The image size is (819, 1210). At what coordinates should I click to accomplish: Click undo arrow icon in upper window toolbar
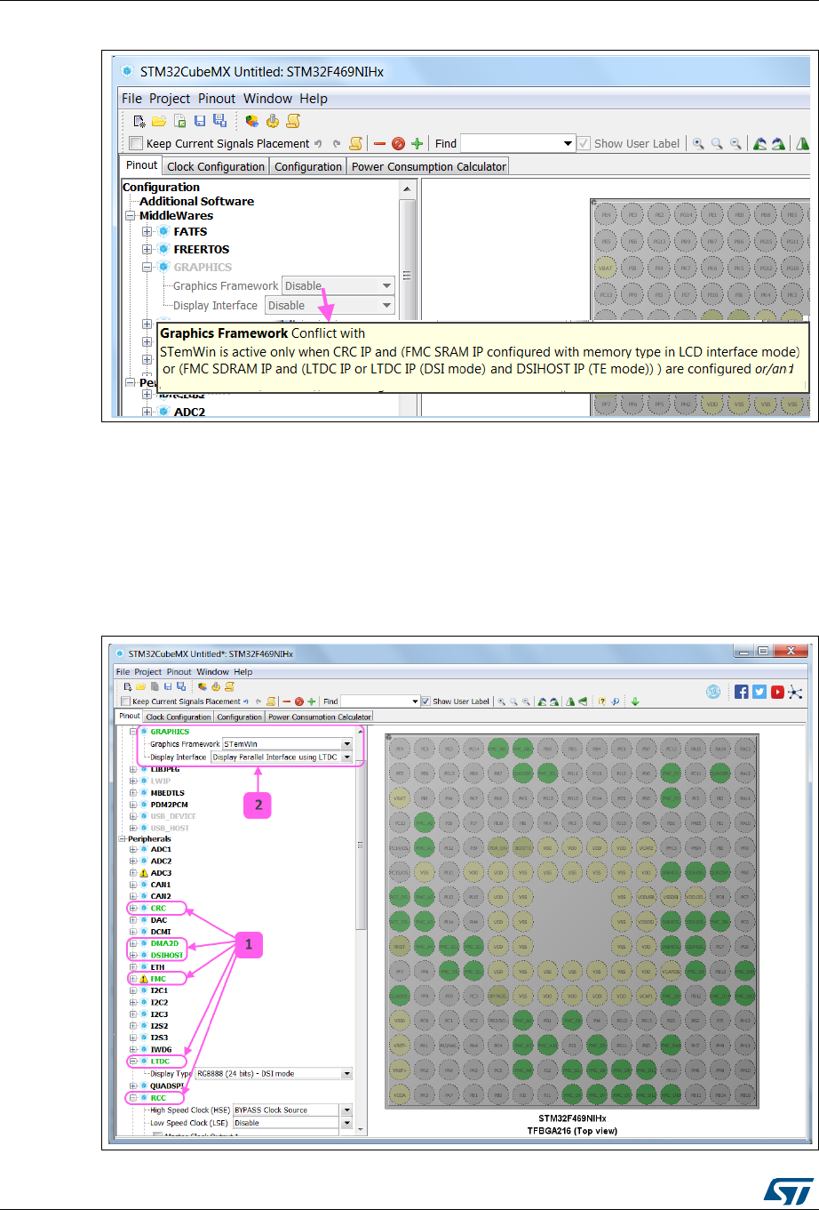[x=319, y=143]
